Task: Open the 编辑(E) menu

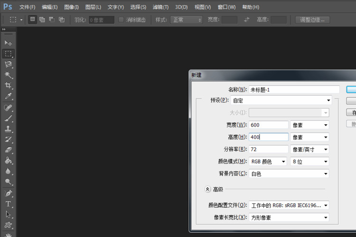Action: coord(49,7)
